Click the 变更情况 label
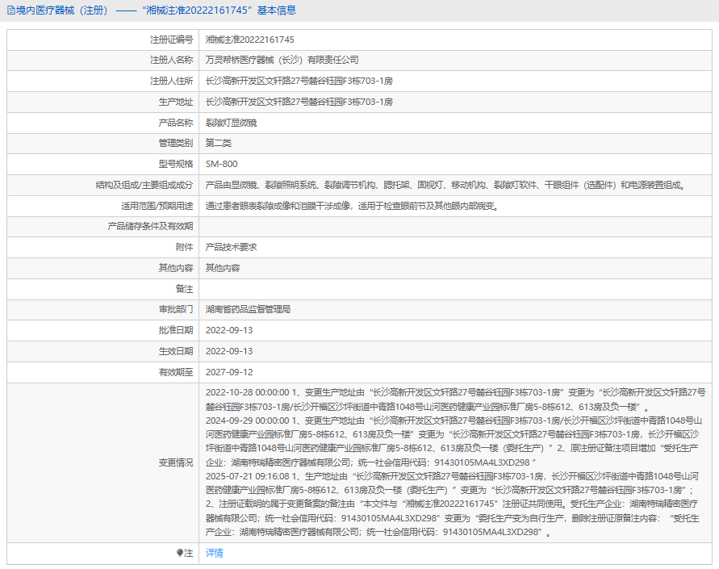This screenshot has height=569, width=719. (176, 463)
